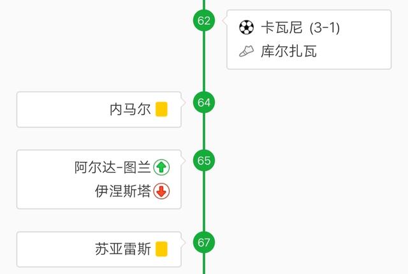Open assist player 库尔扎瓦
Image resolution: width=408 pixels, height=274 pixels.
click(289, 51)
